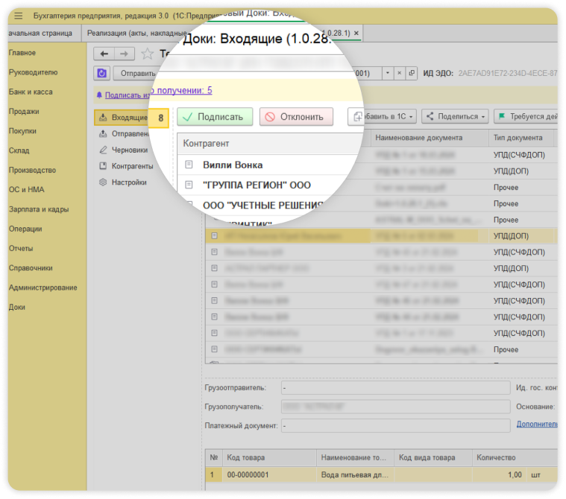The image size is (566, 499).
Task: Close the Доки: Входящие tab
Action: 356,33
